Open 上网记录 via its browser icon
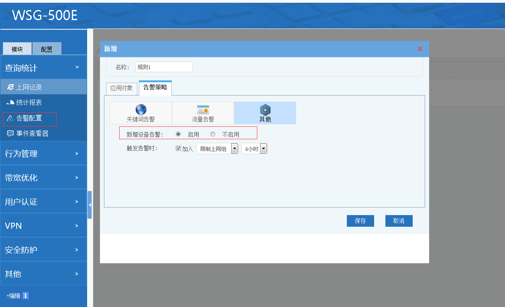 click(11, 87)
